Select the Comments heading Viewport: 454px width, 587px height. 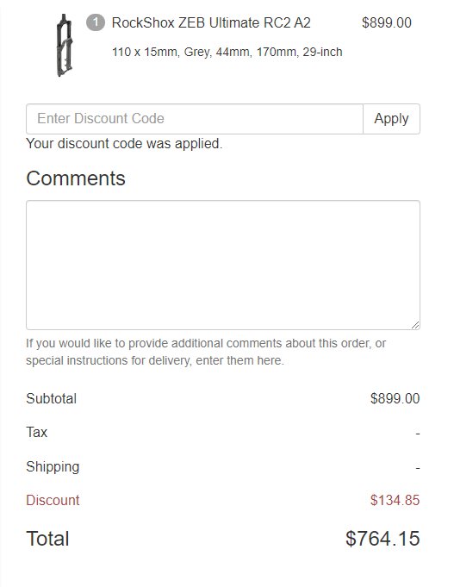[x=76, y=178]
